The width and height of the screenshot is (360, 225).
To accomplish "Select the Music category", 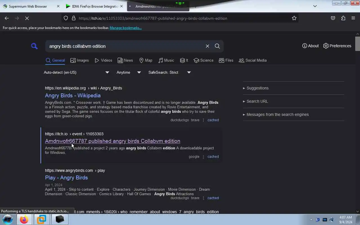I will pos(166,60).
